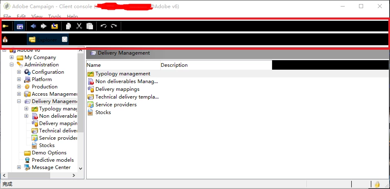Open the Home tab house icon
390x189 pixels.
tap(5, 40)
